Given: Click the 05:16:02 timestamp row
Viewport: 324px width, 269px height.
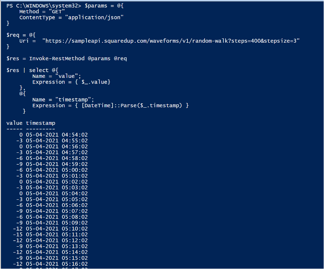Looking at the screenshot, I should tap(57, 264).
